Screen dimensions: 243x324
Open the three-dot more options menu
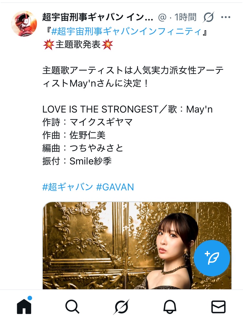(x=226, y=17)
